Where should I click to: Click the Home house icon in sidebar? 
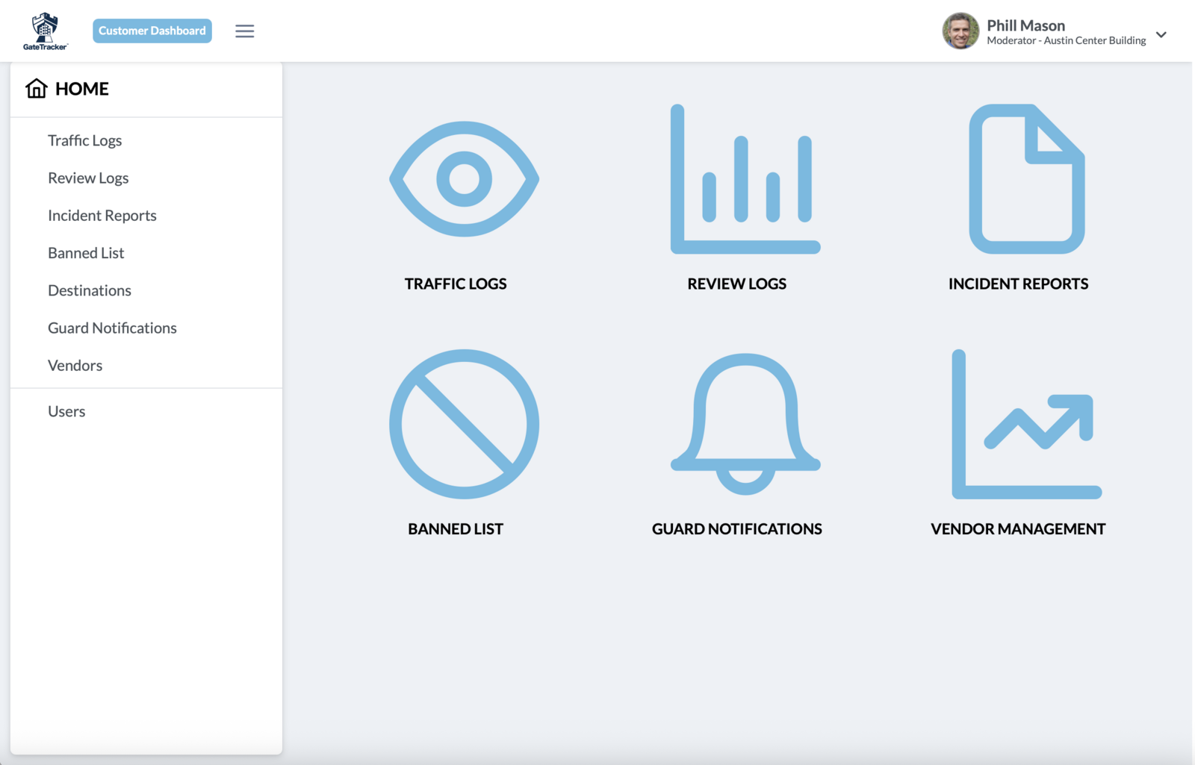click(36, 89)
